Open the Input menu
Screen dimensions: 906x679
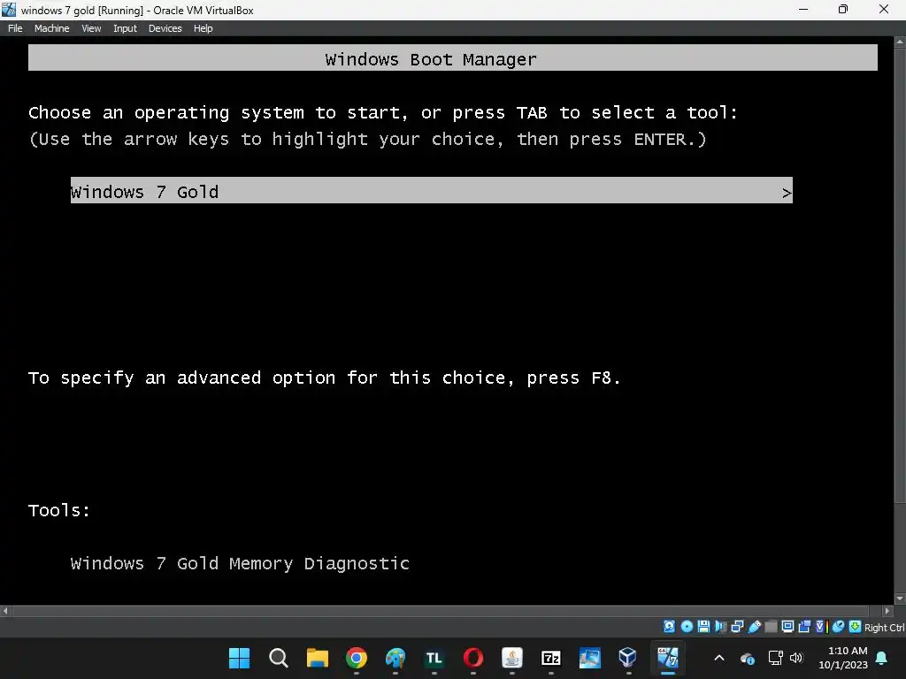125,28
